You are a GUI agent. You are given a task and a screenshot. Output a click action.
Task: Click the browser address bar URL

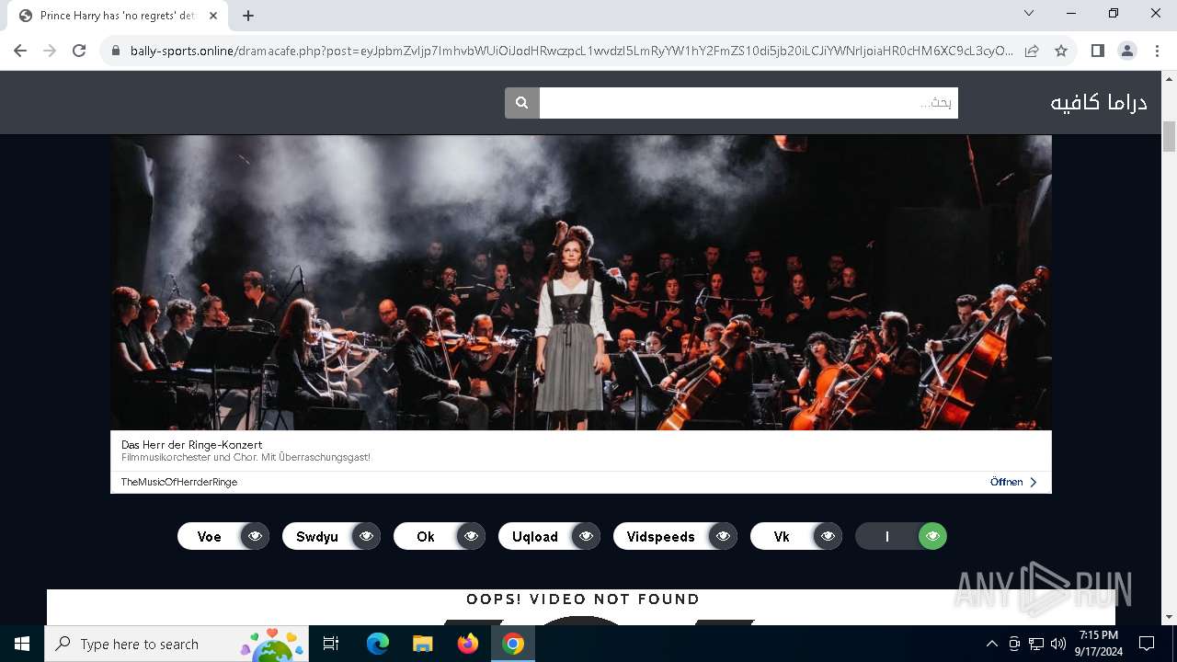pos(571,51)
